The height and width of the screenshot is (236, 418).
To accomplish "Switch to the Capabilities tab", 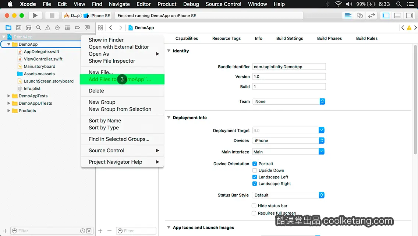I will coord(187,38).
